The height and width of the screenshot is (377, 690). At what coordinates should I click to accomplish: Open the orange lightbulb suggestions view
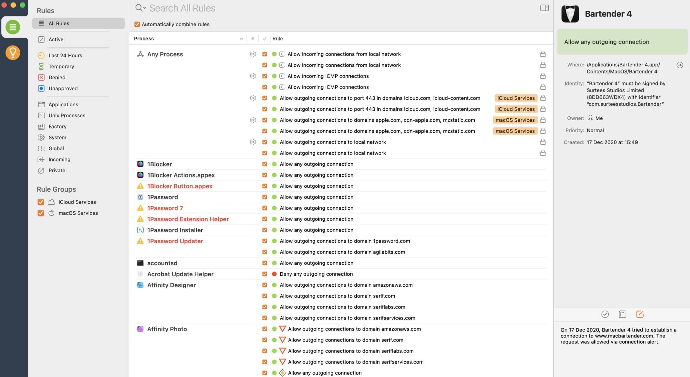[x=13, y=52]
